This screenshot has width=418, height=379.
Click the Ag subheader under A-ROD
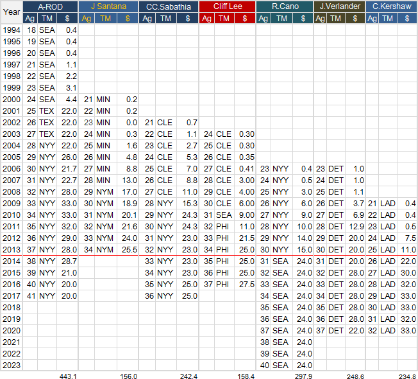30,19
